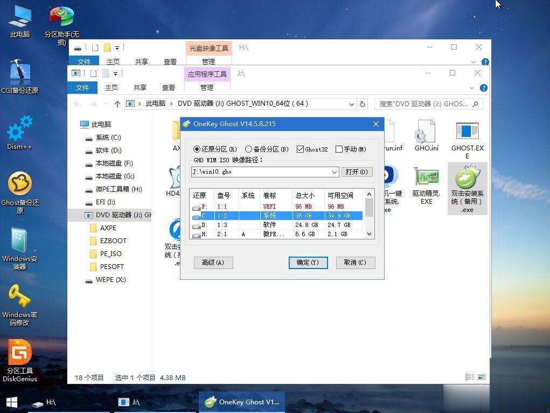Open 管理 tab under 应用程序工具

click(x=207, y=87)
